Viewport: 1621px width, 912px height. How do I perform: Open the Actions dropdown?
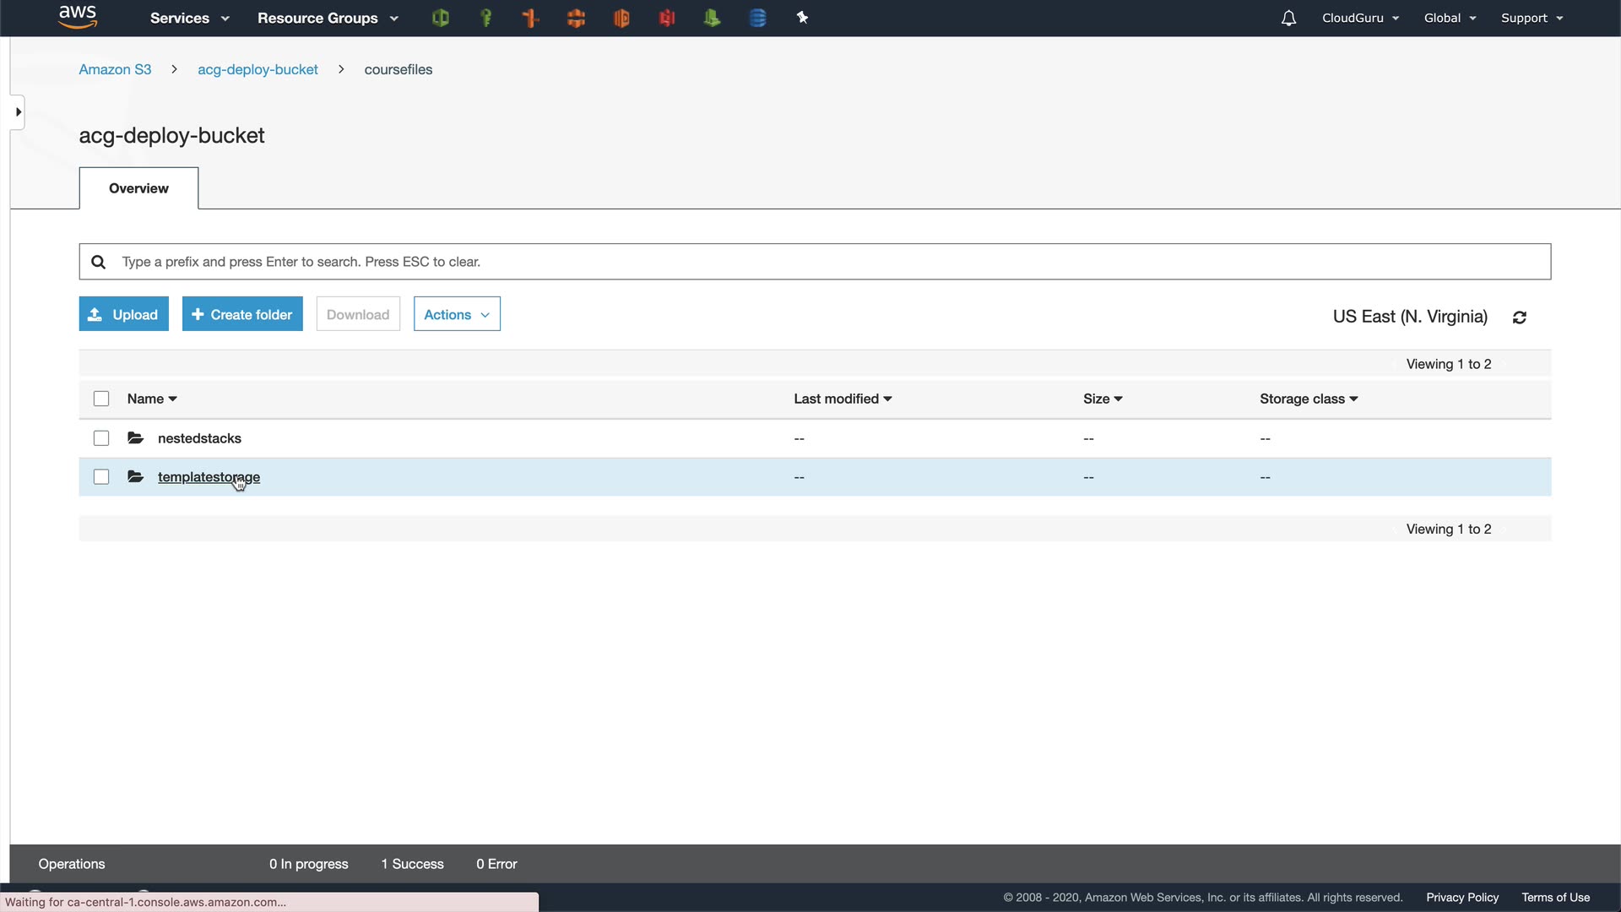tap(457, 314)
